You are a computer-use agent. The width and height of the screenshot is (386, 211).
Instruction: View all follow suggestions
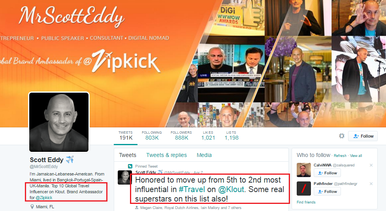click(356, 156)
